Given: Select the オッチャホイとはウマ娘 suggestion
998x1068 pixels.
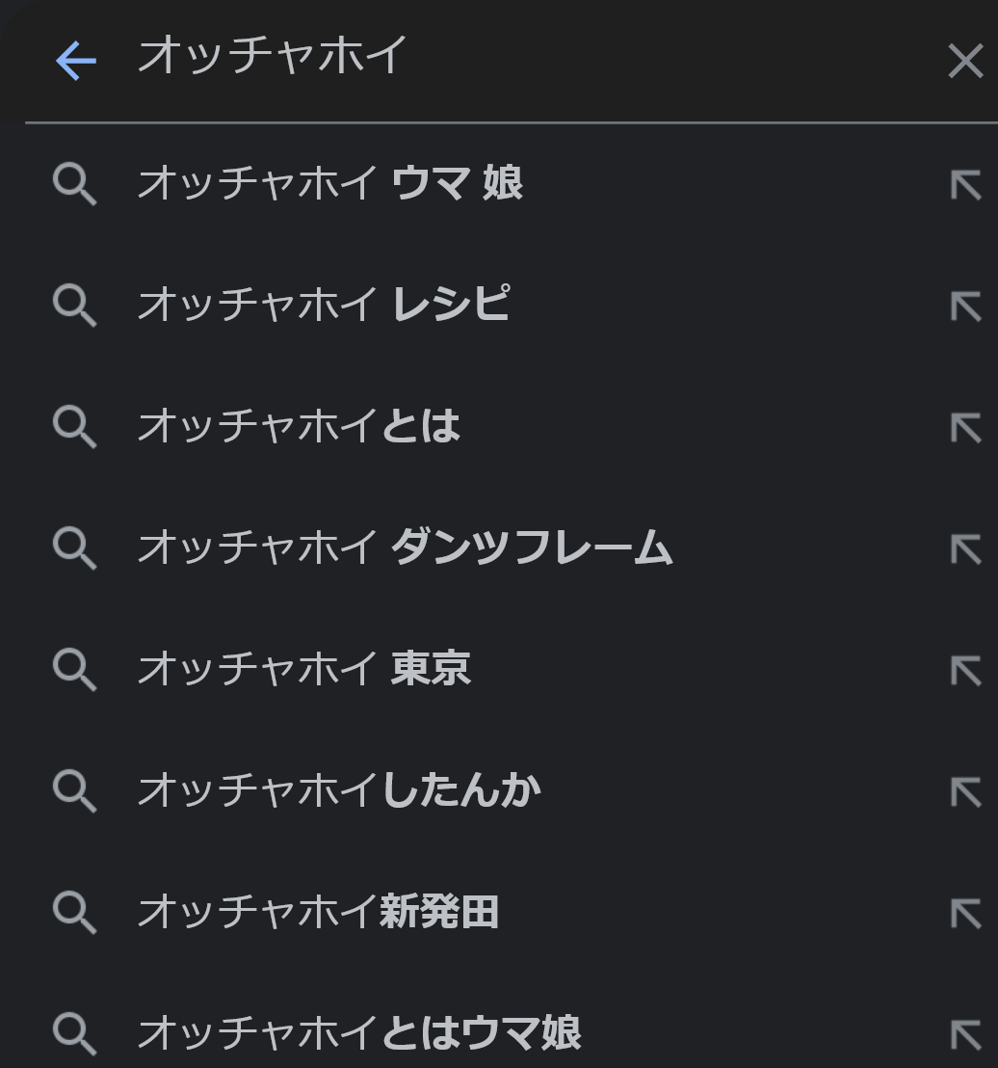Looking at the screenshot, I should 359,1033.
